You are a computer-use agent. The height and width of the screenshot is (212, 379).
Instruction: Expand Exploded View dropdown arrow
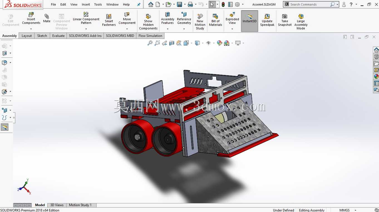[232, 29]
